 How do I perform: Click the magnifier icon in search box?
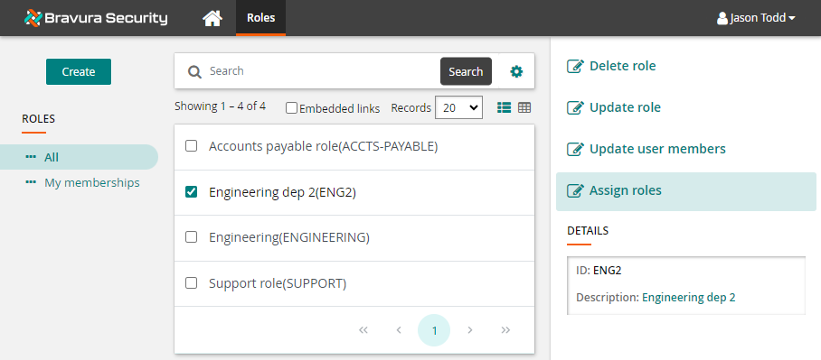194,71
